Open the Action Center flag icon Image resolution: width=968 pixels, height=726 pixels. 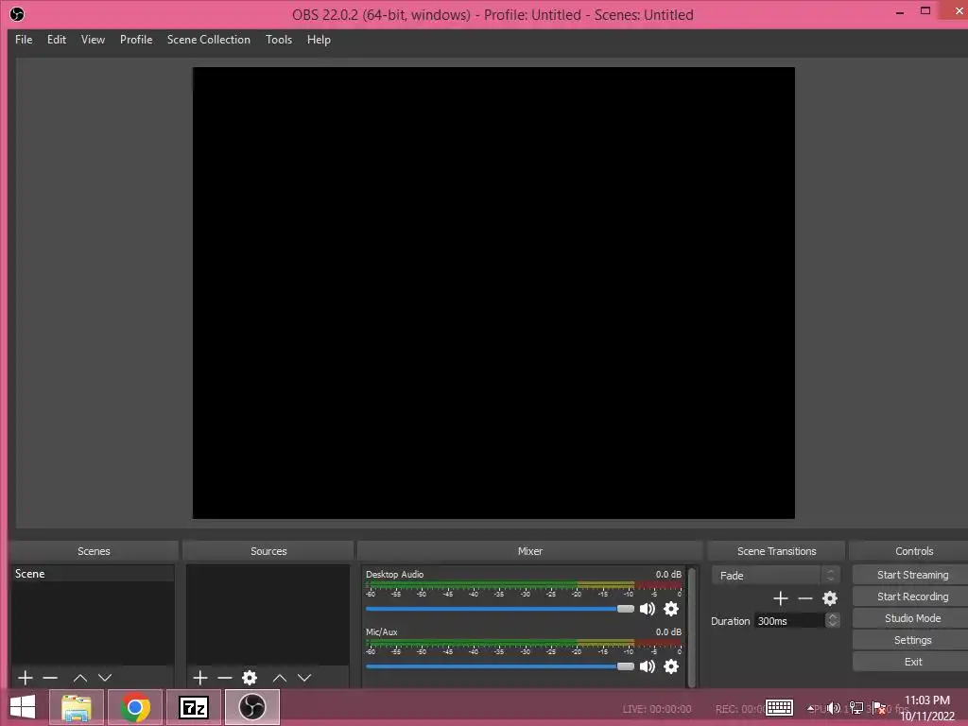point(879,708)
